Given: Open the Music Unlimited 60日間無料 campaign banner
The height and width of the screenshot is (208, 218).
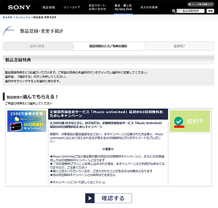Looking at the screenshot, I should 27,121.
